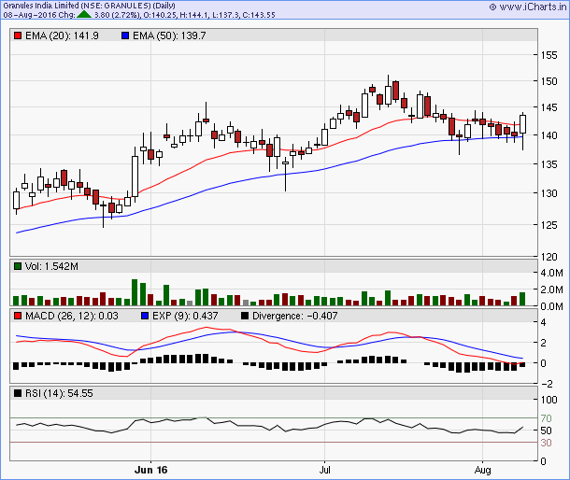
Task: Click the green up-arrow change indicator
Action: tap(84, 14)
